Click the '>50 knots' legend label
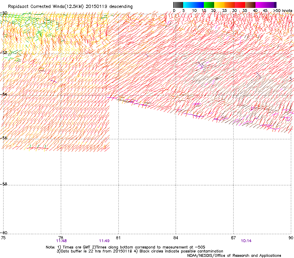The height and width of the screenshot is (258, 294). pos(282,11)
